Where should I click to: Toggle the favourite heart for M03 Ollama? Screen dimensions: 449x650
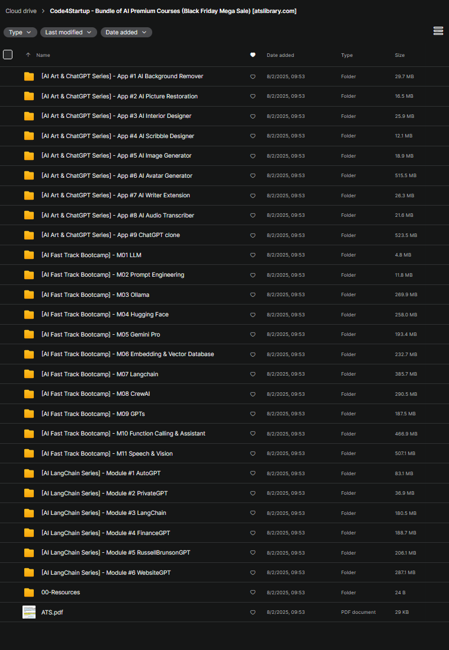[x=253, y=294]
